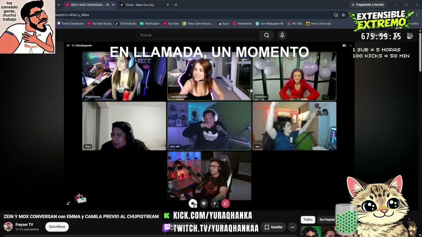
Task: Select the Zein video tile
Action: pos(209,176)
